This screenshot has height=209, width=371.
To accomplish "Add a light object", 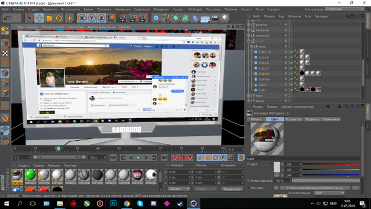I will coord(224,18).
